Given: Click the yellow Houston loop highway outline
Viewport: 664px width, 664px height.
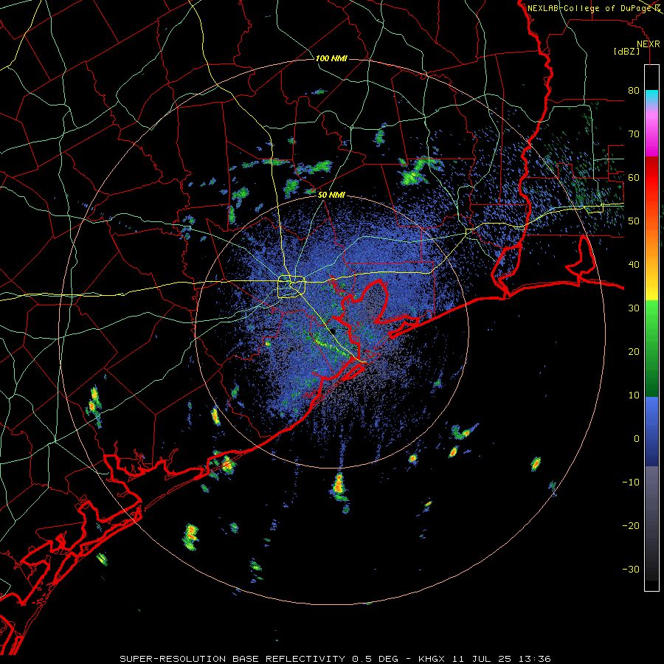Looking at the screenshot, I should click(x=291, y=287).
